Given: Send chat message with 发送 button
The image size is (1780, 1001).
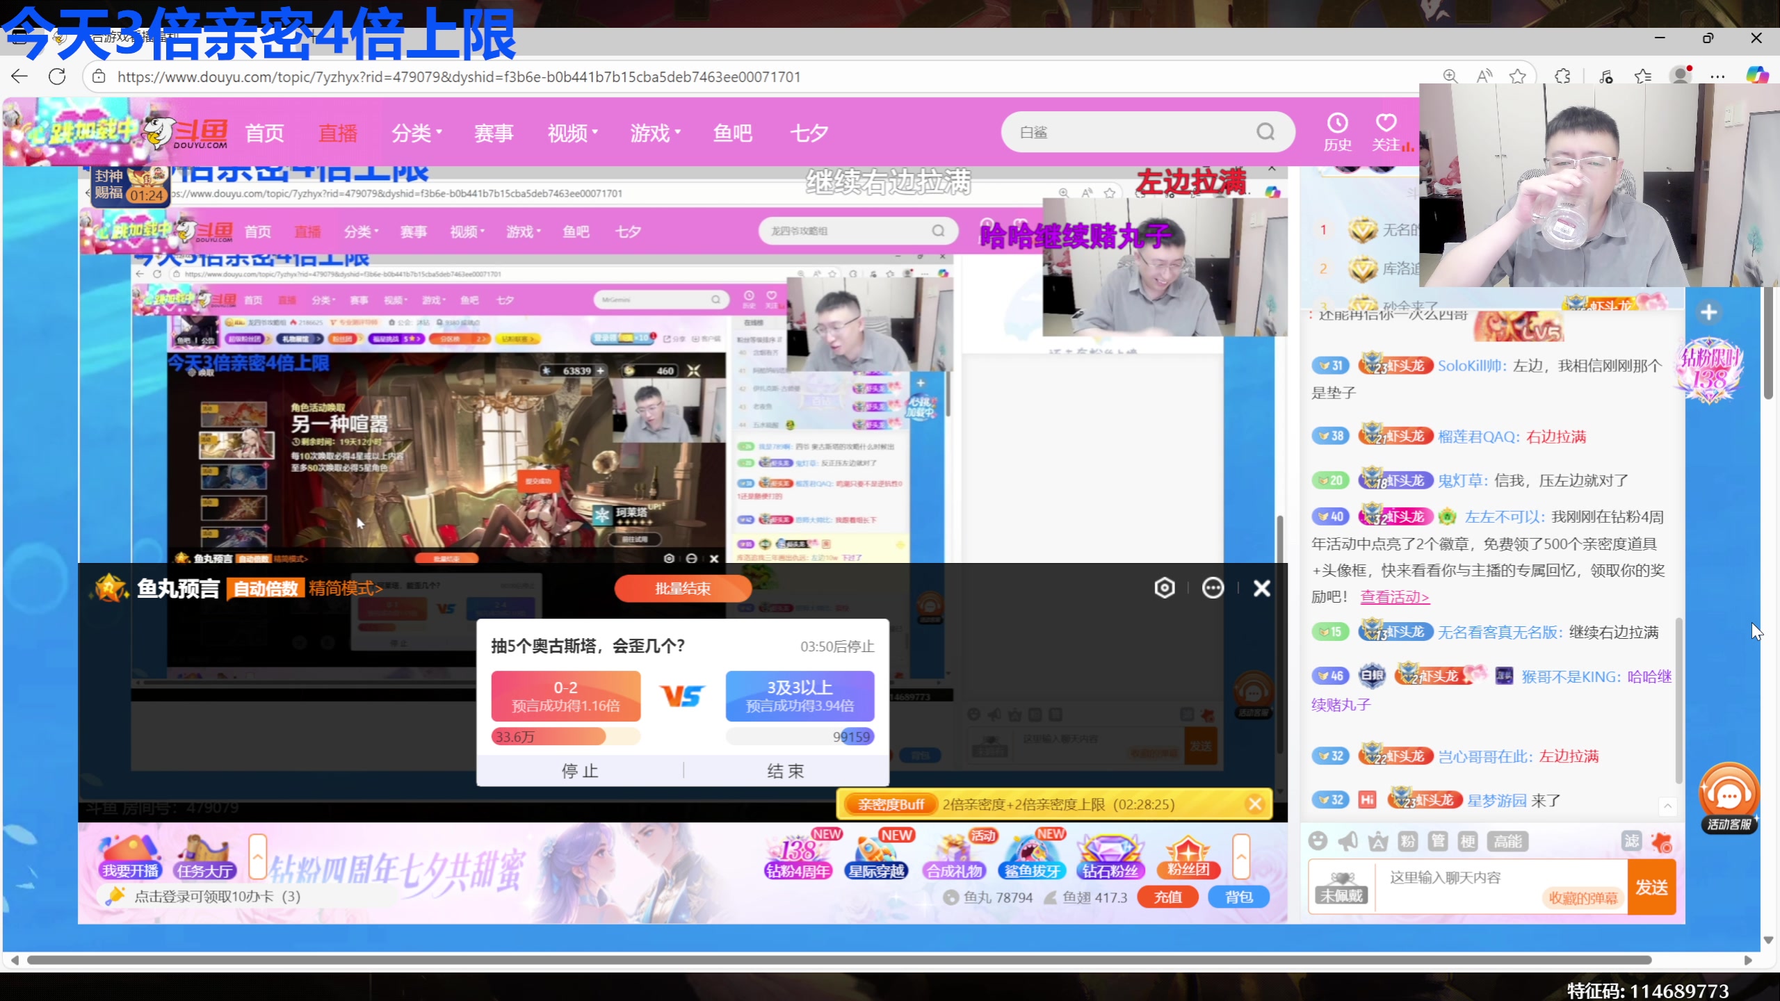Looking at the screenshot, I should (1652, 886).
